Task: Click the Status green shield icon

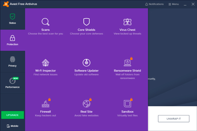Action: click(x=13, y=16)
